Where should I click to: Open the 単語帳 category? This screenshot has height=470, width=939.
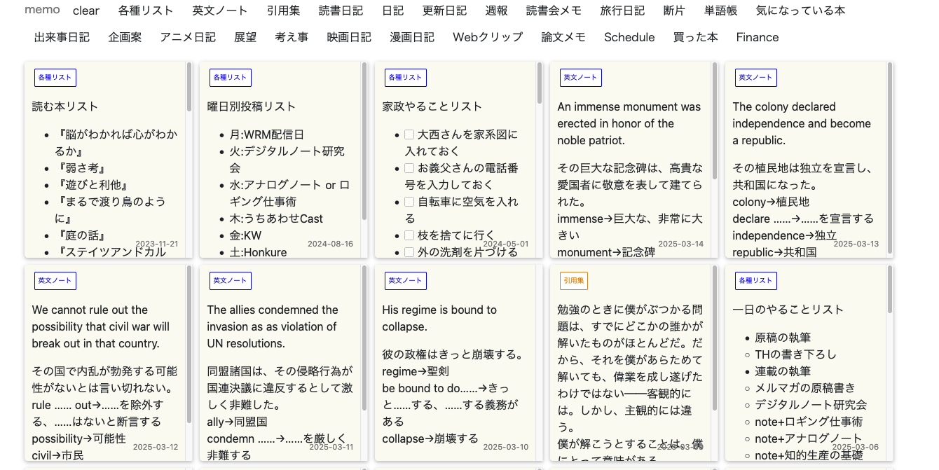(720, 11)
